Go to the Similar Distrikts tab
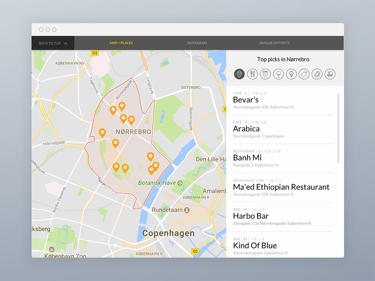 (x=274, y=43)
